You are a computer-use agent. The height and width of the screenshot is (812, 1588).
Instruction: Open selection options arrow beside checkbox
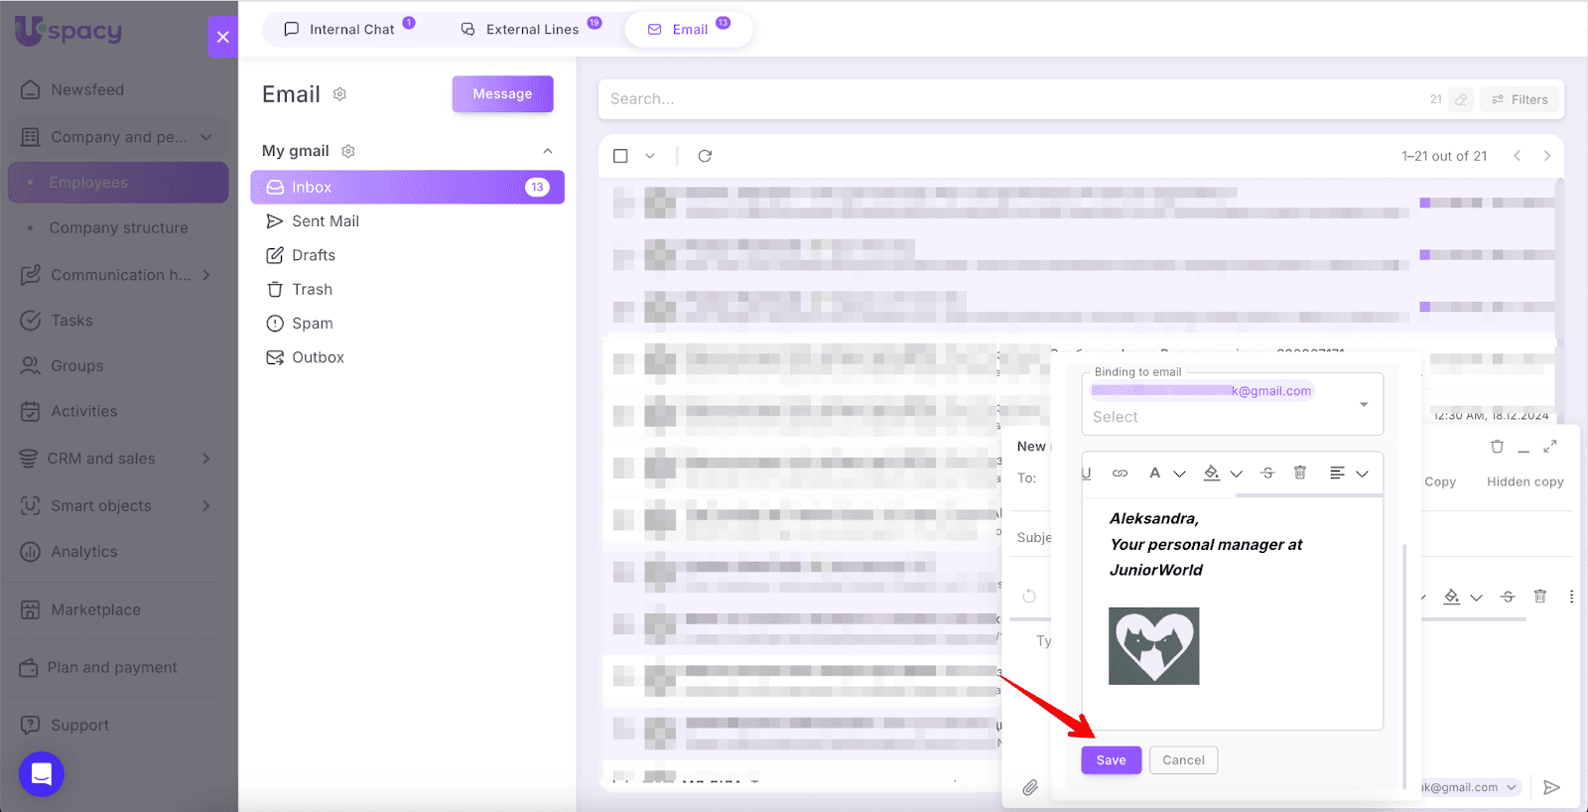[650, 156]
